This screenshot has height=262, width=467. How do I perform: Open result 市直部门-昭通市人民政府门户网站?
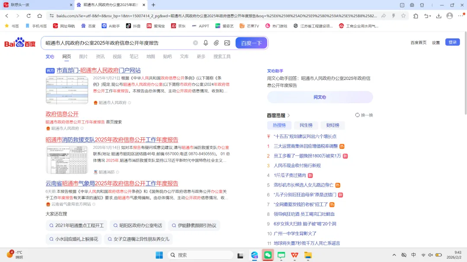[x=98, y=70]
